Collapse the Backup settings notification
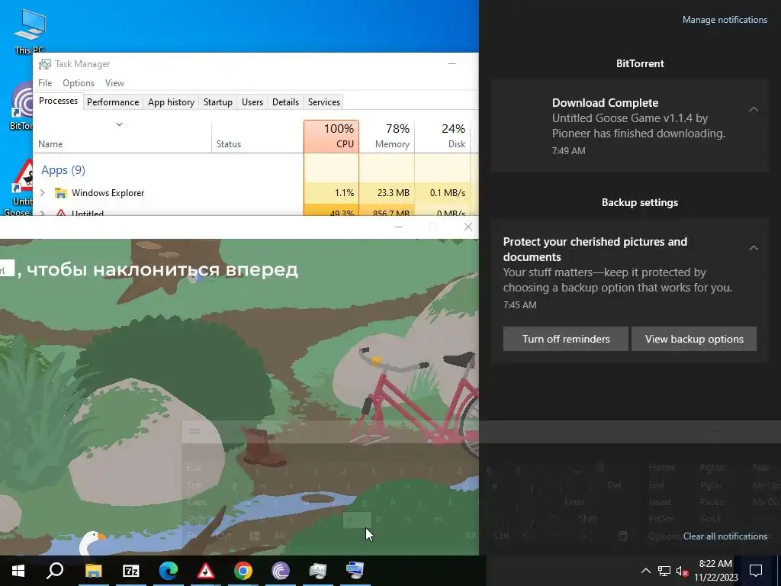This screenshot has width=781, height=586. 754,248
